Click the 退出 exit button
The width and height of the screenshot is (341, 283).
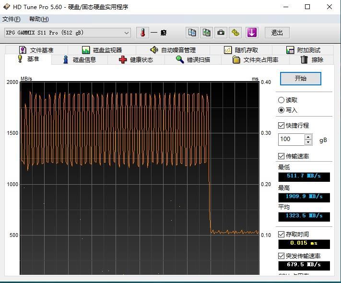[x=277, y=33]
